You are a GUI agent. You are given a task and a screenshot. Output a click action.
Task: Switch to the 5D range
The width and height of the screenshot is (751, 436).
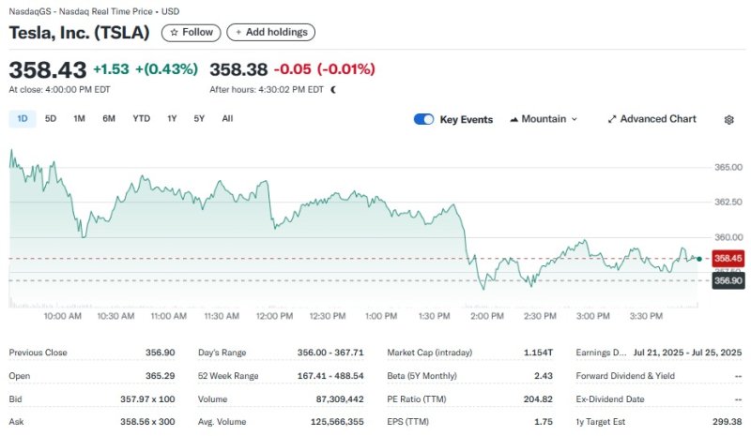pyautogui.click(x=51, y=119)
